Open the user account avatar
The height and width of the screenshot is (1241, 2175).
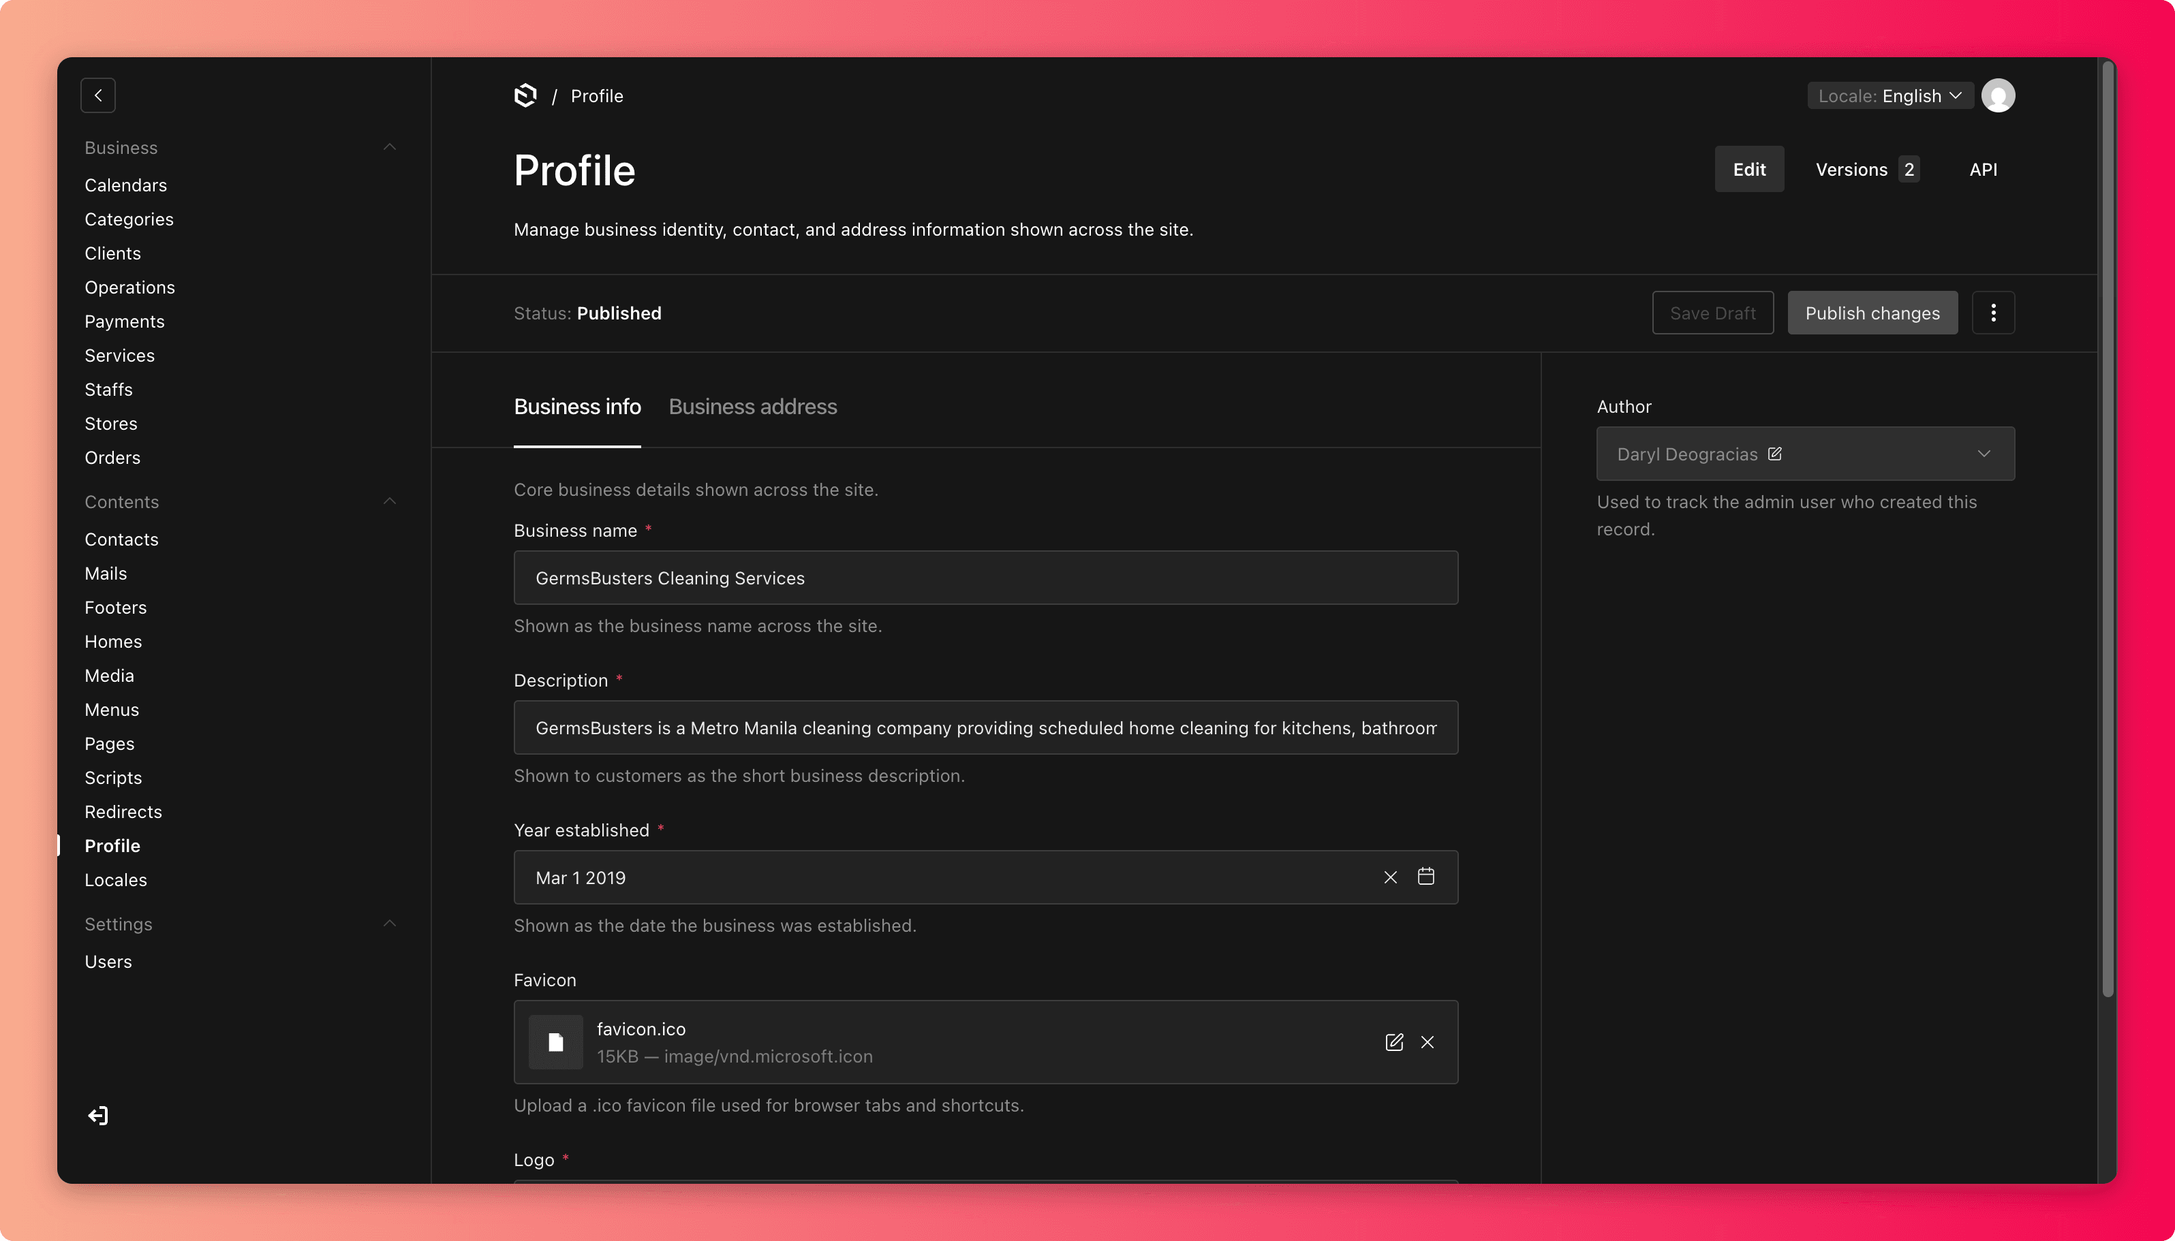pyautogui.click(x=1998, y=95)
